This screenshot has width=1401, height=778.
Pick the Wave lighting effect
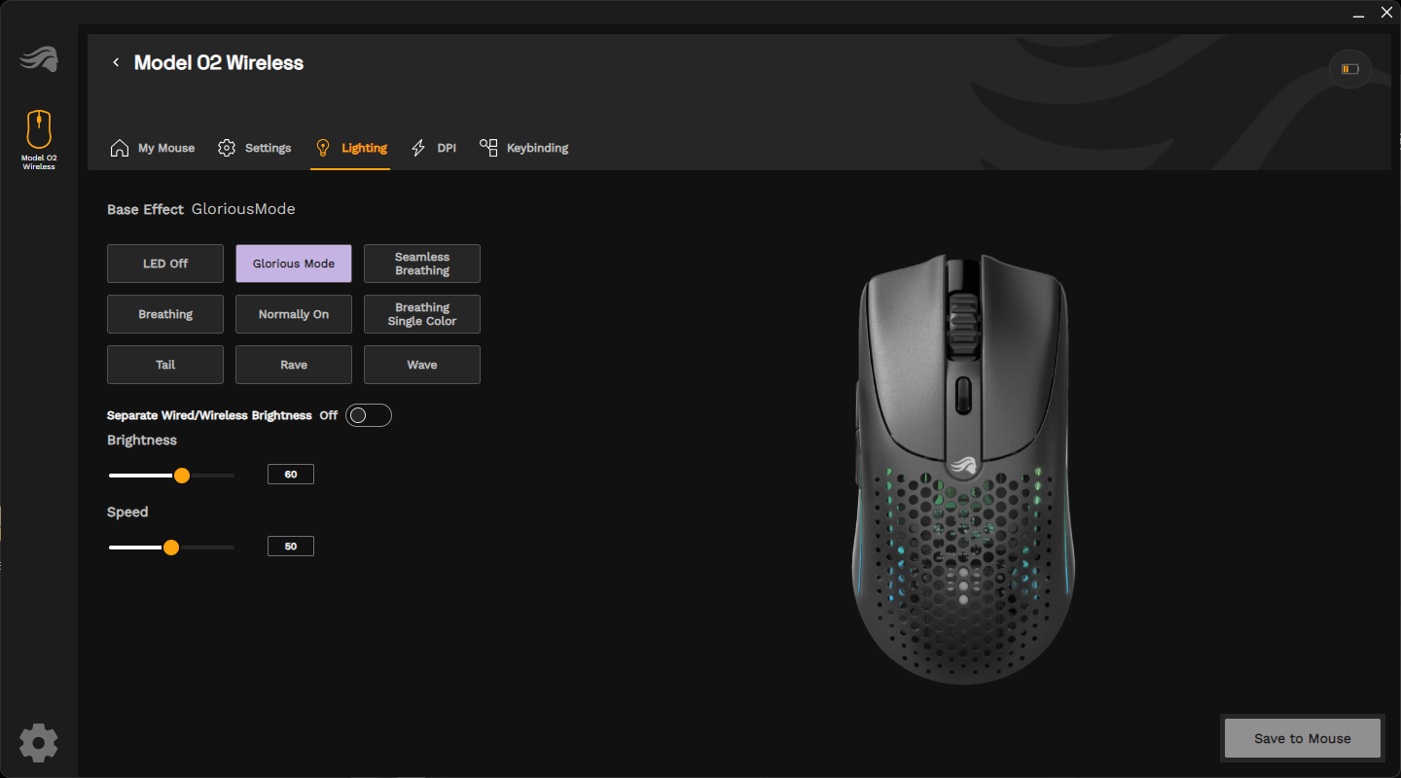422,365
